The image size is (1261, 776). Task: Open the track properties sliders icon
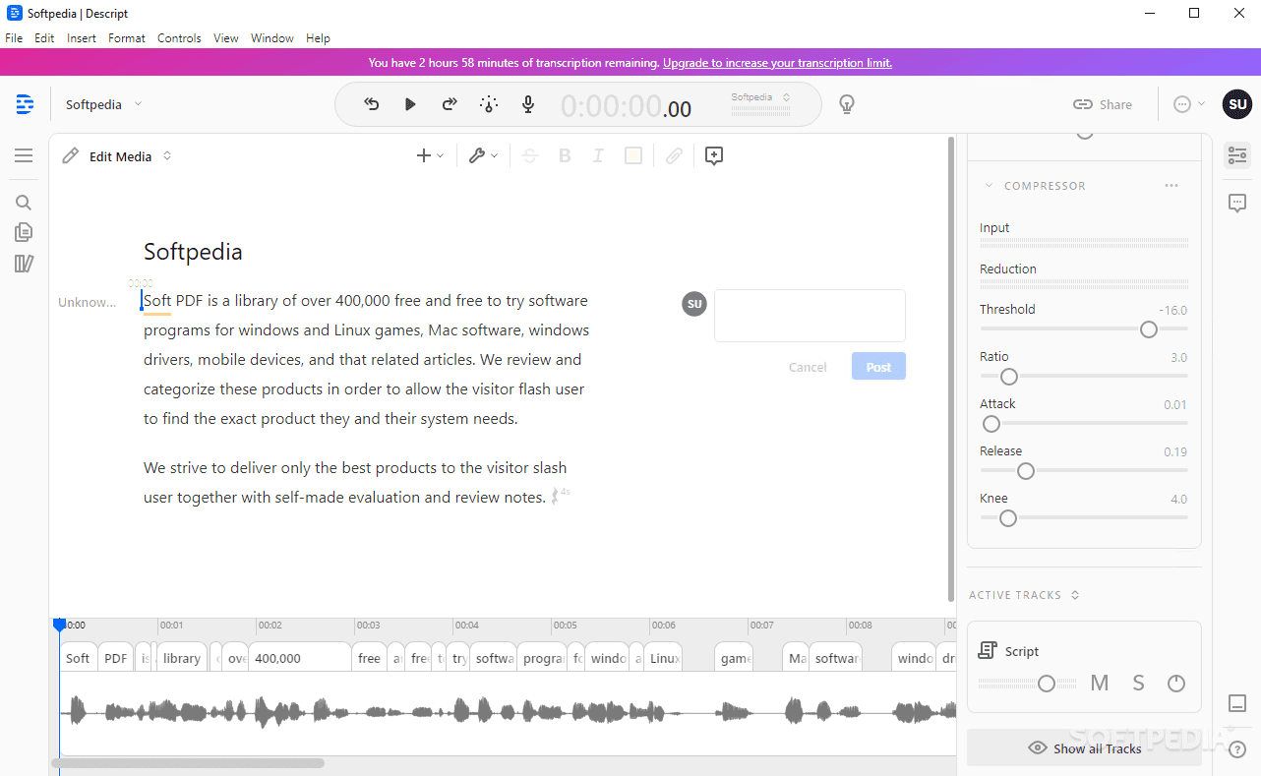[1237, 155]
